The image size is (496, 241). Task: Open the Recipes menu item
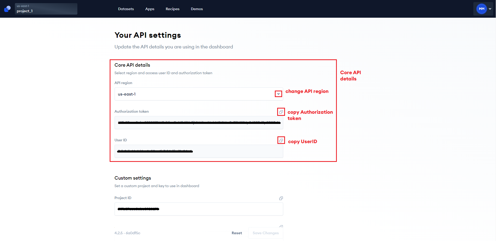pos(172,9)
